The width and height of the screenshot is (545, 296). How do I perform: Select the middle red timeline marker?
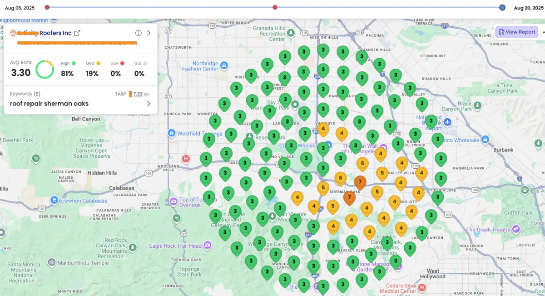click(x=275, y=7)
